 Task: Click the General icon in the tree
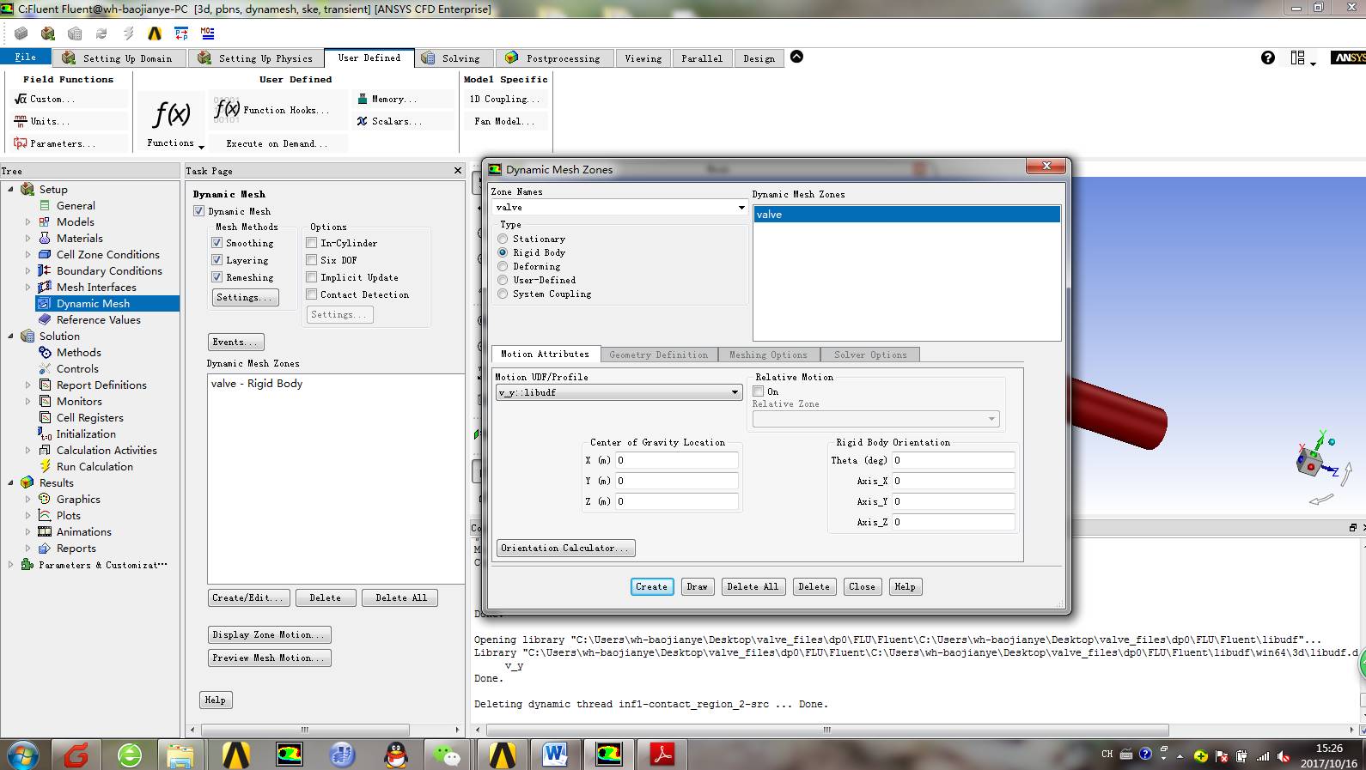(45, 206)
